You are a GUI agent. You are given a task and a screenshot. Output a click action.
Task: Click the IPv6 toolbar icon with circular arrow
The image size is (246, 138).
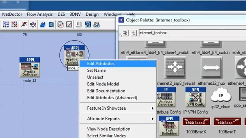coord(88,25)
